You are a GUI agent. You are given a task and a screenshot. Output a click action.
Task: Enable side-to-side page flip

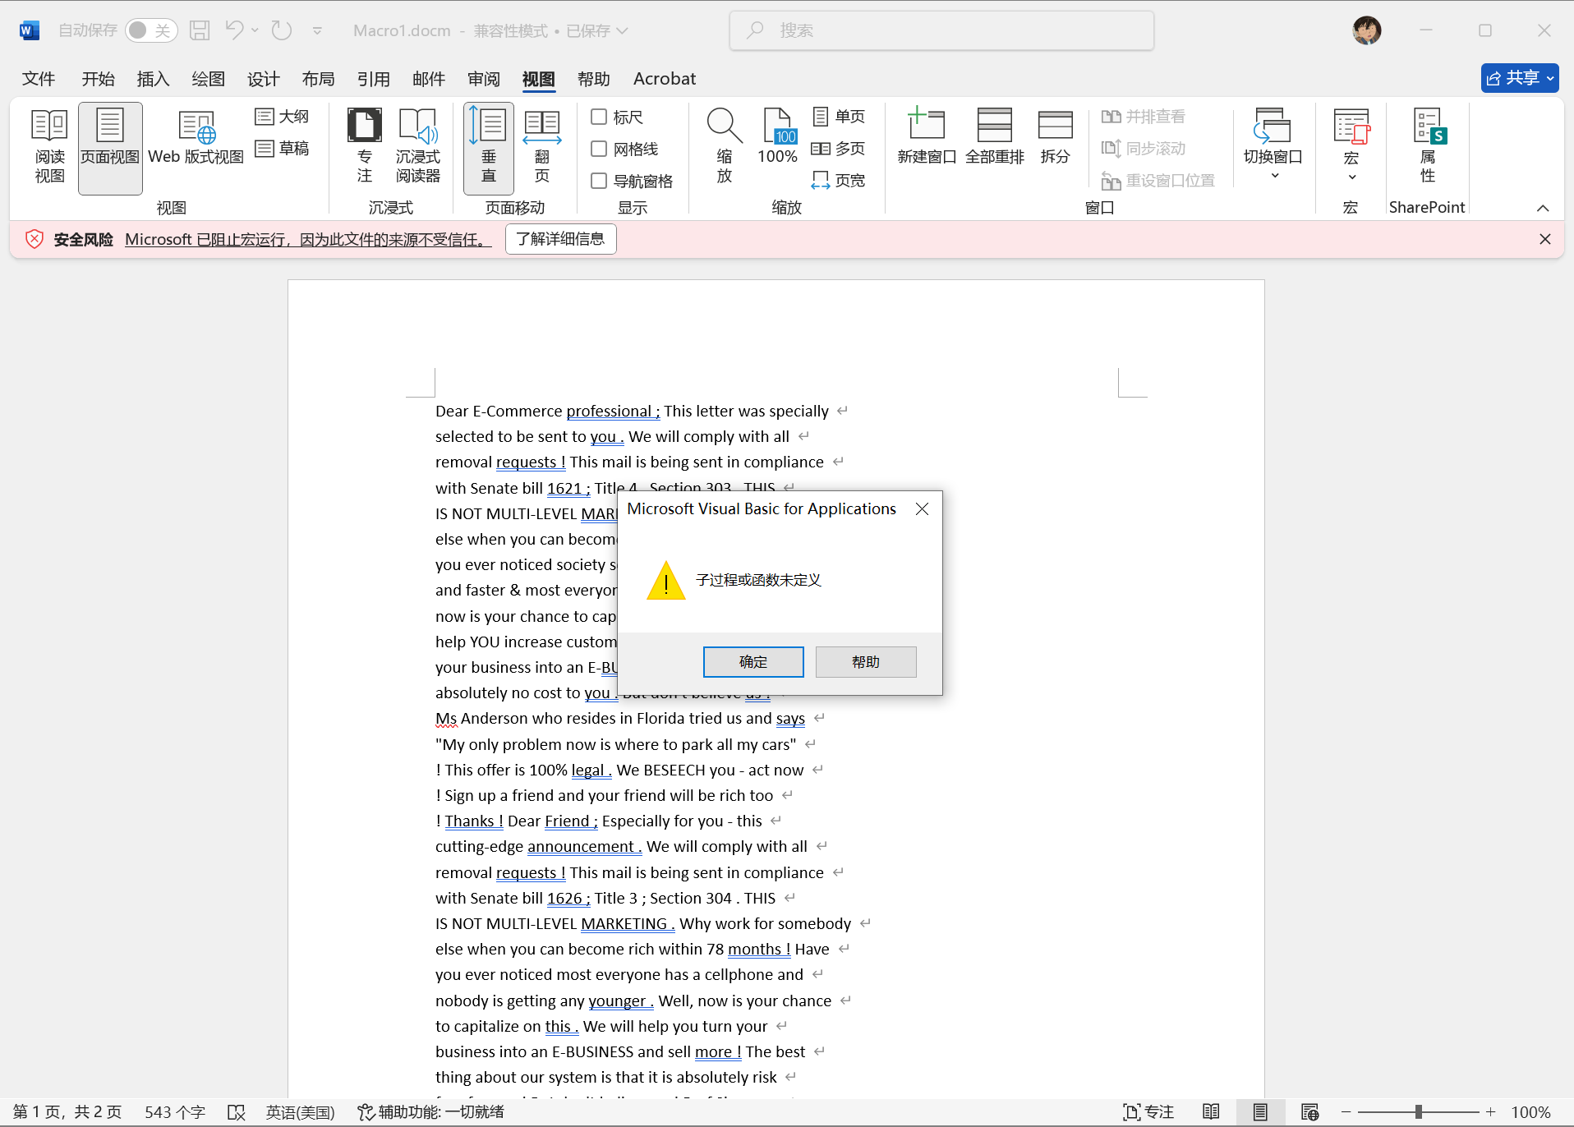(x=541, y=146)
